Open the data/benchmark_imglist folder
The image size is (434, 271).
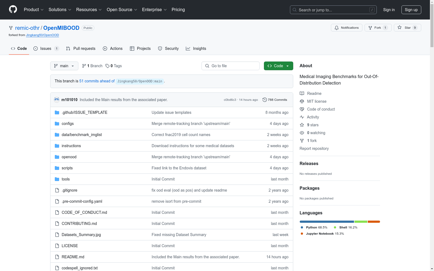[82, 135]
